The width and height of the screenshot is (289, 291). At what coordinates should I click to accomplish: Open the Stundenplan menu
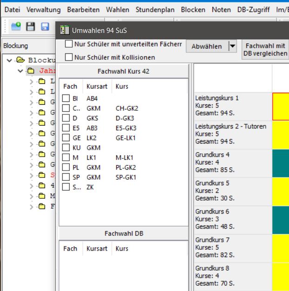pyautogui.click(x=155, y=10)
